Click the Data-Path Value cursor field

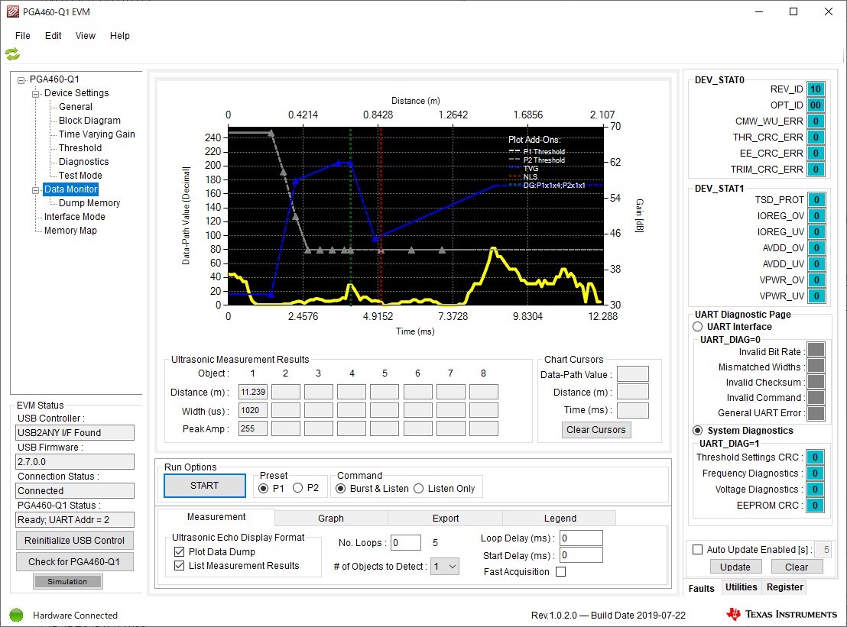click(x=632, y=374)
